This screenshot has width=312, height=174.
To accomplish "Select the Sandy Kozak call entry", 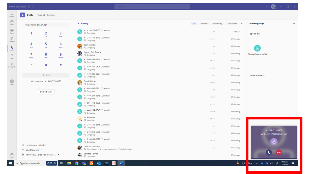I will [160, 82].
